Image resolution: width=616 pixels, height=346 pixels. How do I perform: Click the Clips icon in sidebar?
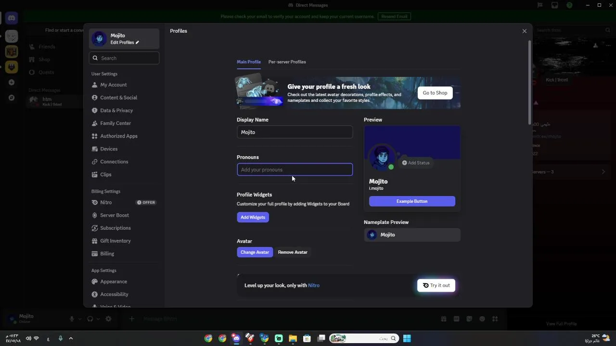(95, 174)
